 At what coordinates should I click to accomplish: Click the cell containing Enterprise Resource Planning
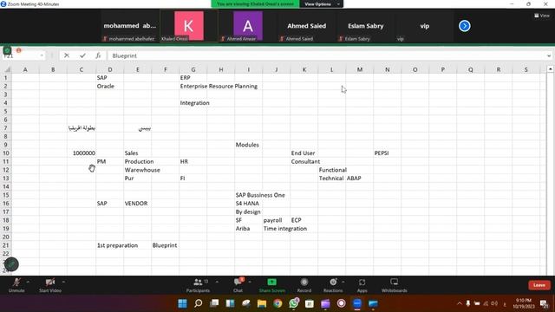219,87
